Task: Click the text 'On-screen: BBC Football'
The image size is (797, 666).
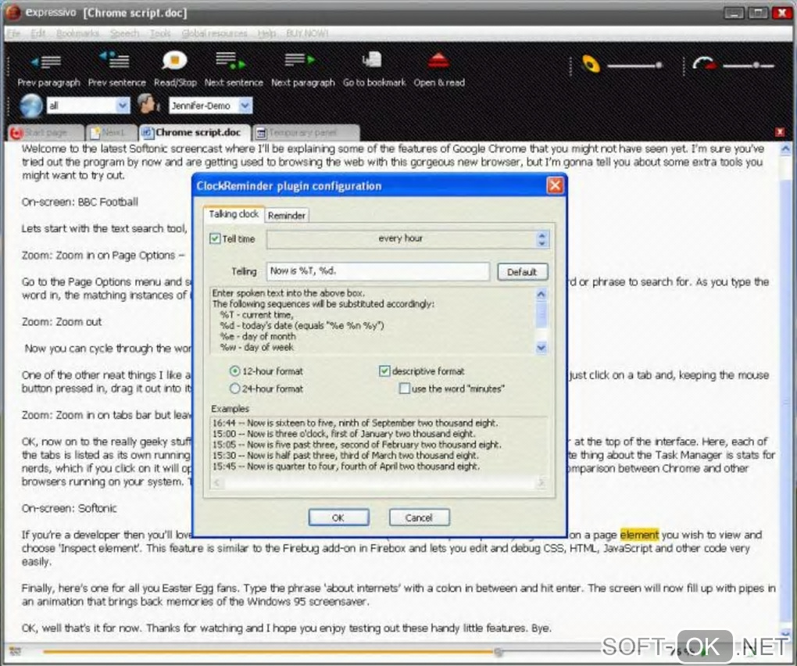Action: 80,202
